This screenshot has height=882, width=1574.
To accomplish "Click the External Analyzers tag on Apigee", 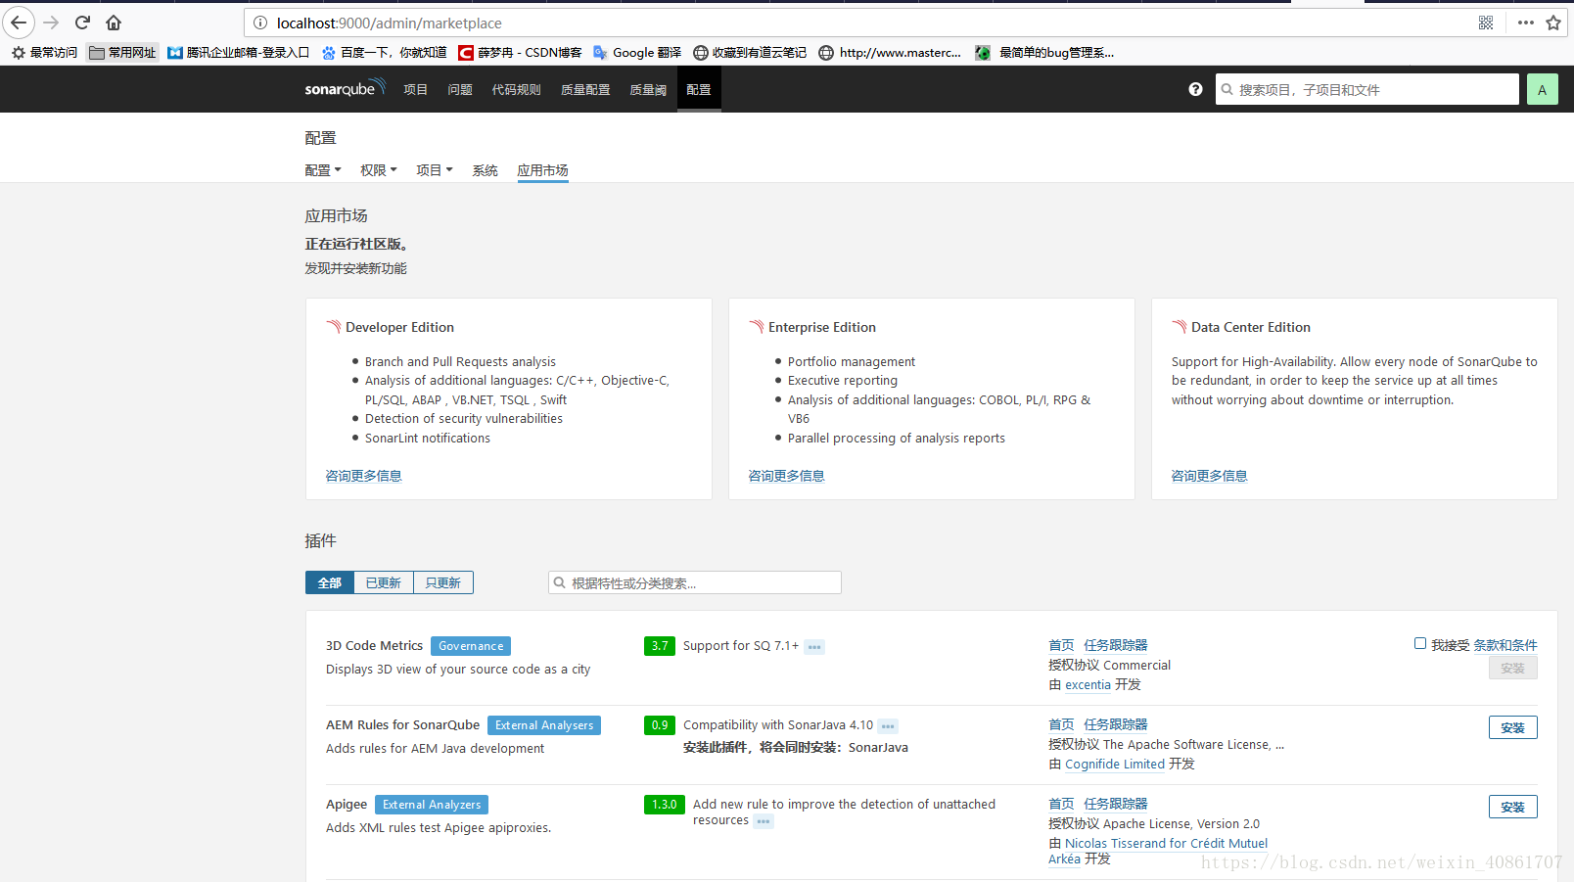I will tap(432, 805).
